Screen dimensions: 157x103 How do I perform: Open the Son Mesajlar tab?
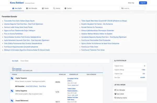(x=32, y=8)
